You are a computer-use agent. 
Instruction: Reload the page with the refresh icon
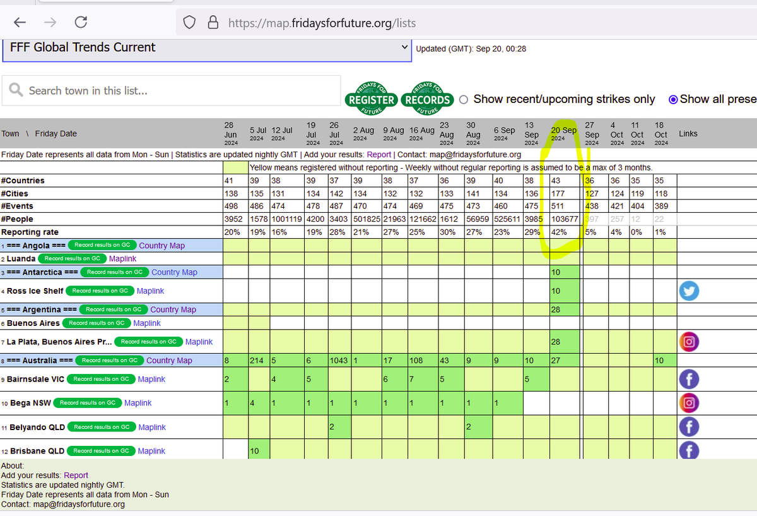tap(81, 23)
